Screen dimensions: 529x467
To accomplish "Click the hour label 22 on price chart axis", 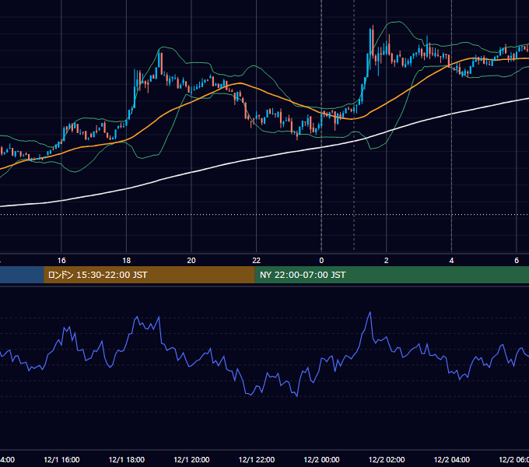I will coord(257,261).
